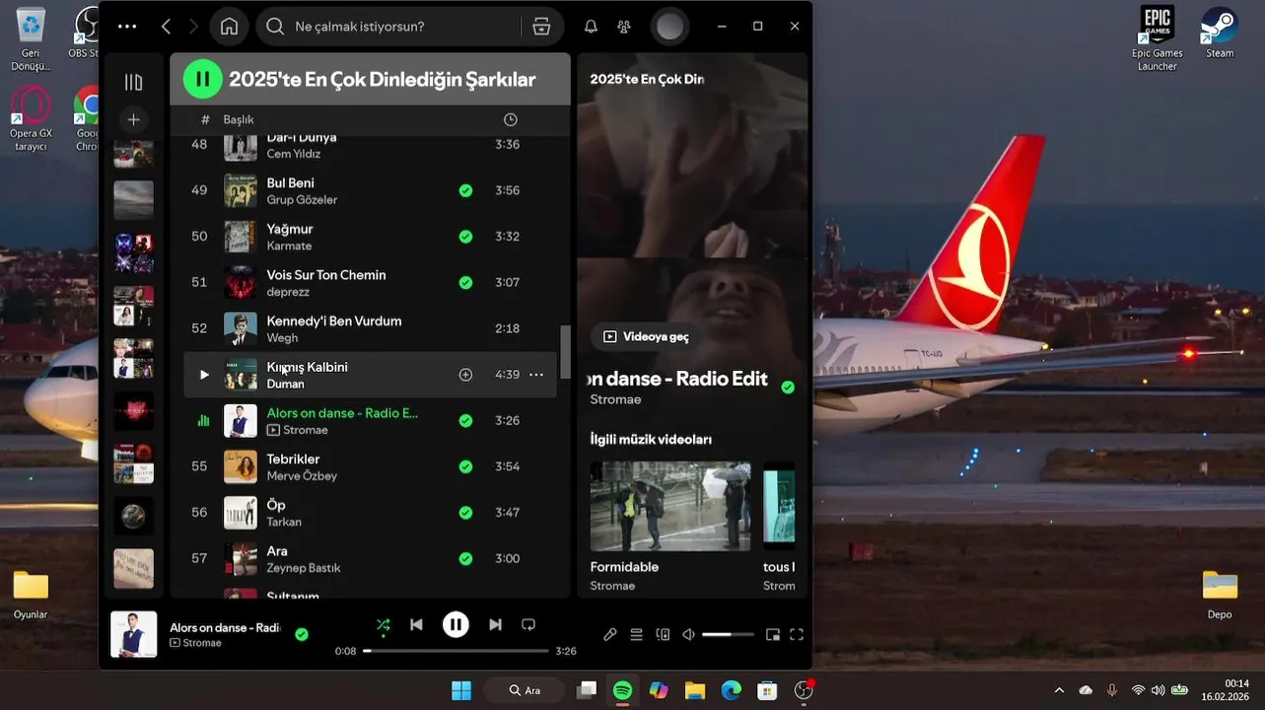Toggle saved checkmark on Yağmur
The image size is (1265, 710).
465,237
